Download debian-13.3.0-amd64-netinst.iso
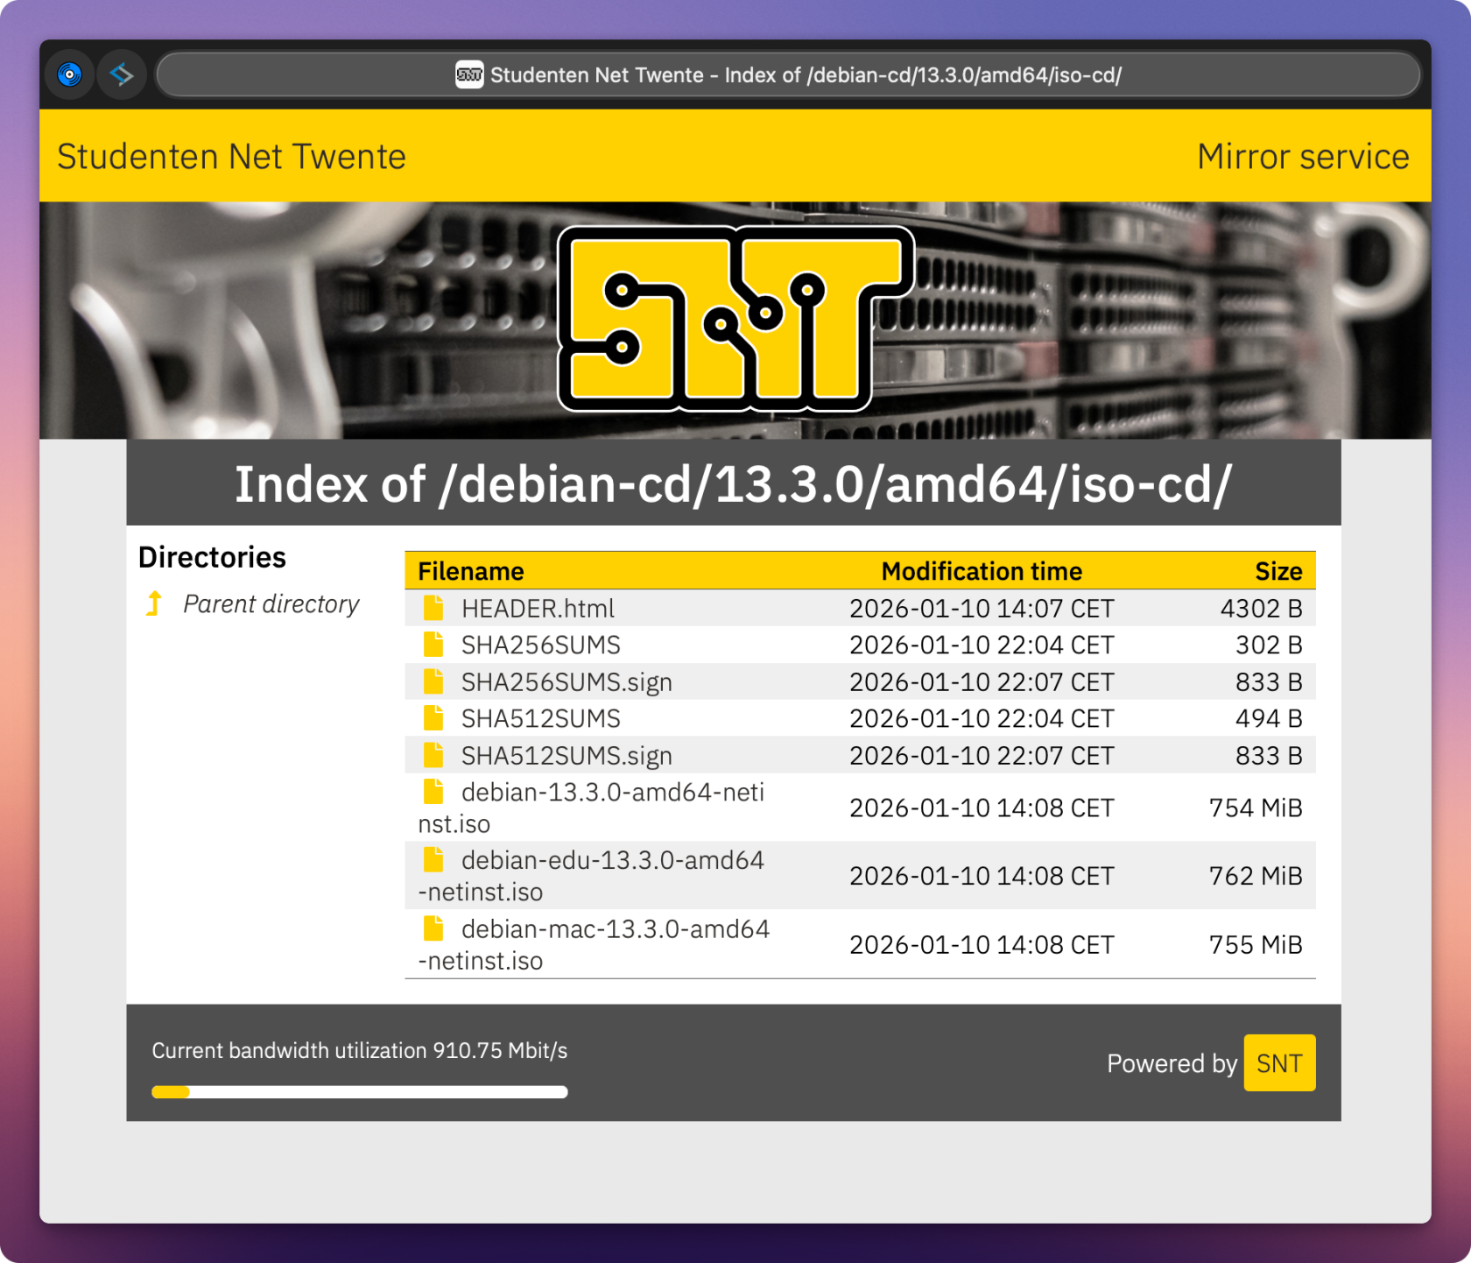The image size is (1471, 1263). (x=612, y=793)
